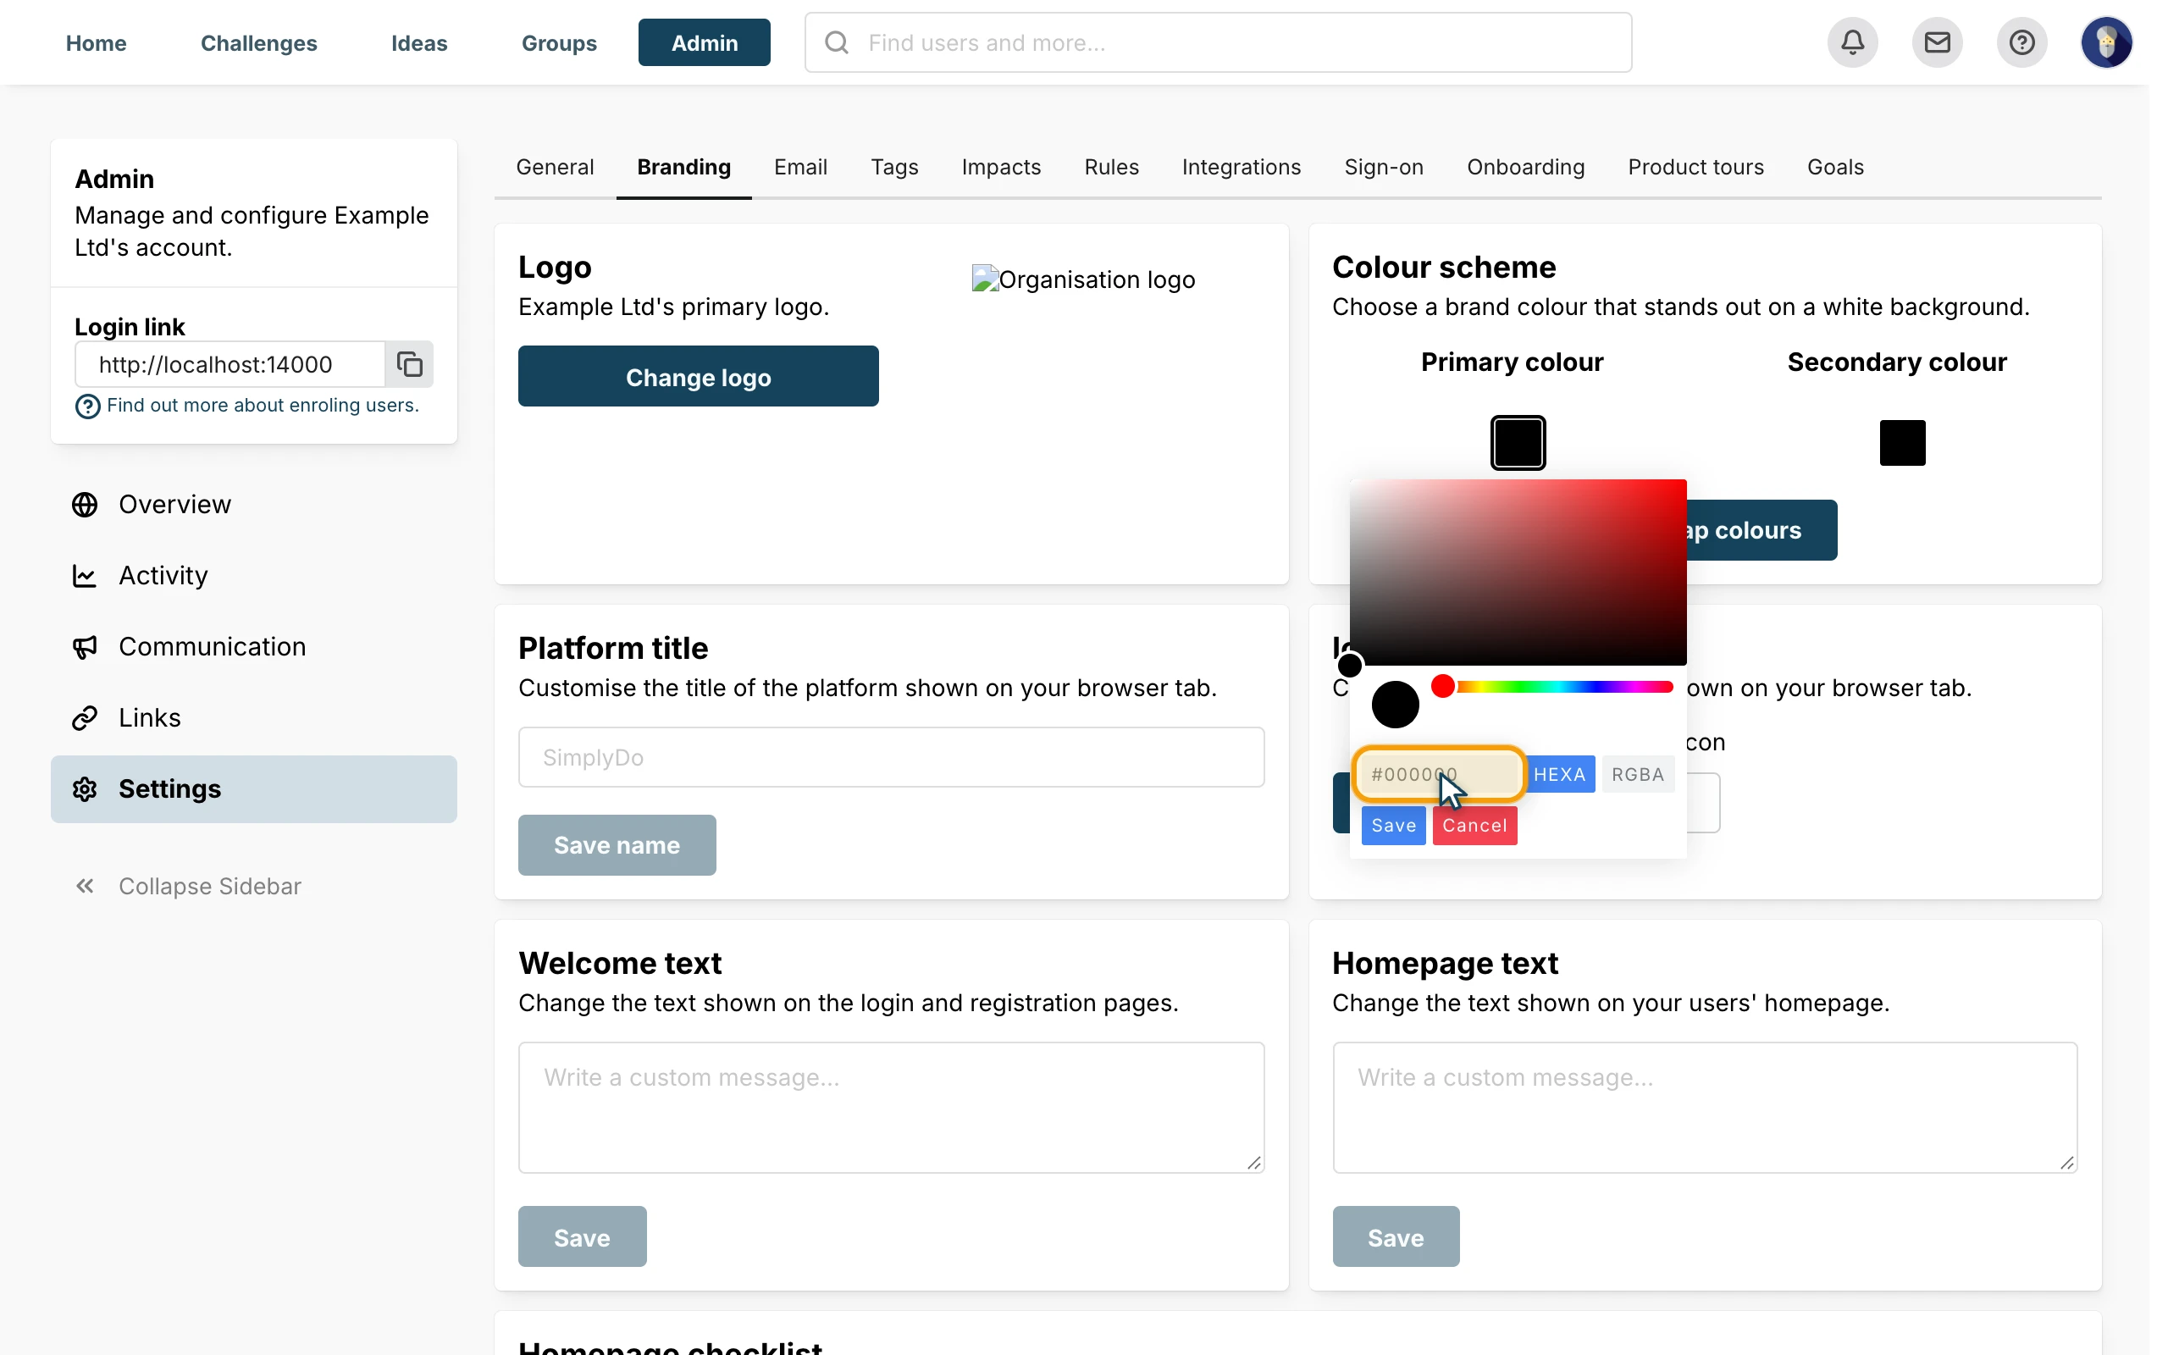Click the Welcome text message box

tap(891, 1108)
